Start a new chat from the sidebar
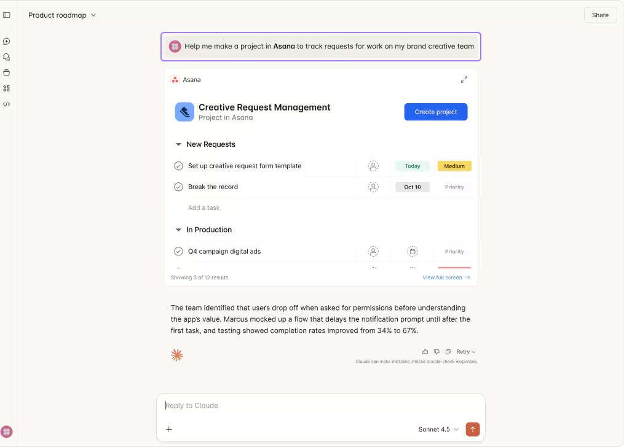 7,41
